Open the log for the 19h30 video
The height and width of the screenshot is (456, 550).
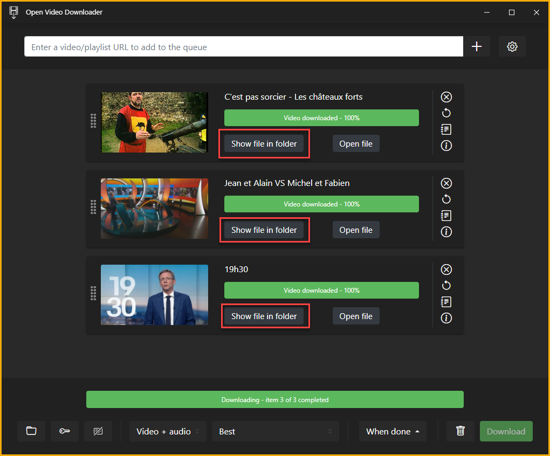(446, 302)
